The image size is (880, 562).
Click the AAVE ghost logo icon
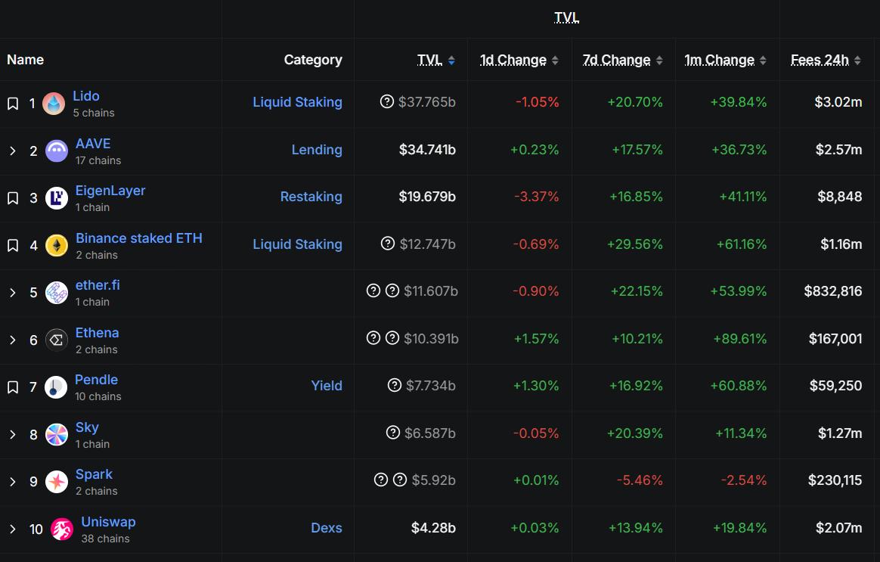click(x=57, y=151)
